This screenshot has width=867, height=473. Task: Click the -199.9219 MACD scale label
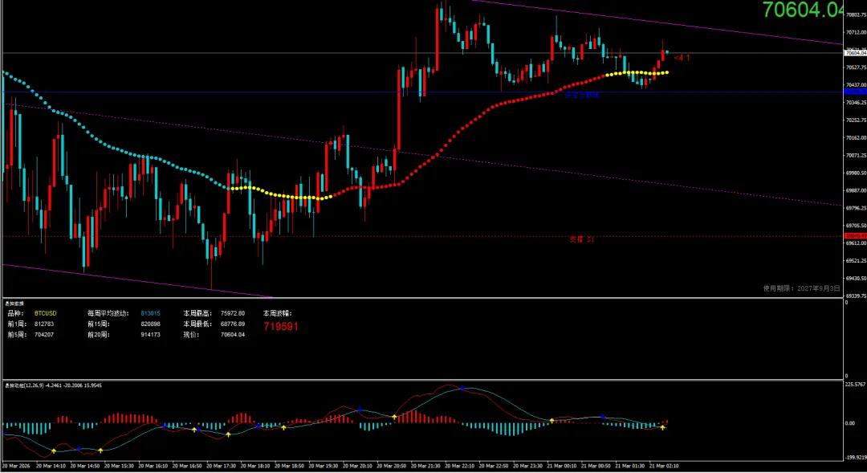(856, 458)
